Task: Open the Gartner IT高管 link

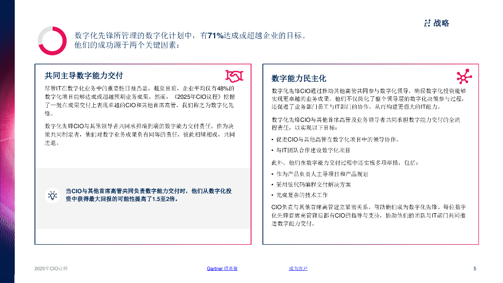Action: pos(222,268)
